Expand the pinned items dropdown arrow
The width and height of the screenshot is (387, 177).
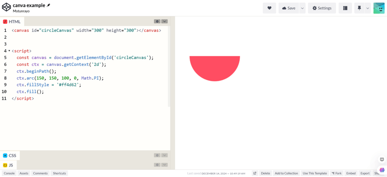click(x=368, y=8)
